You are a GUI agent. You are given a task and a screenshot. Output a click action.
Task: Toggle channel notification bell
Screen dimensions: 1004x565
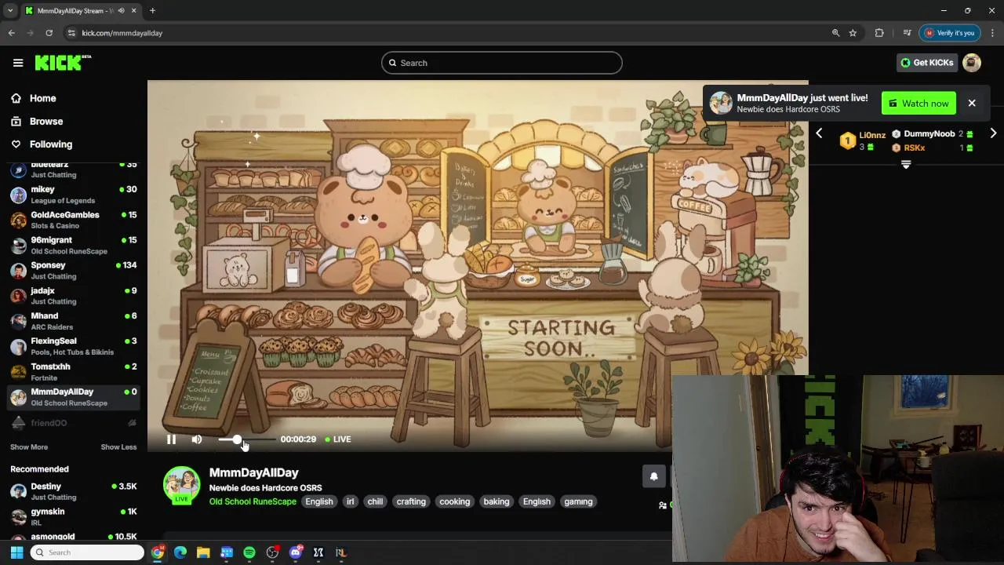(x=653, y=476)
